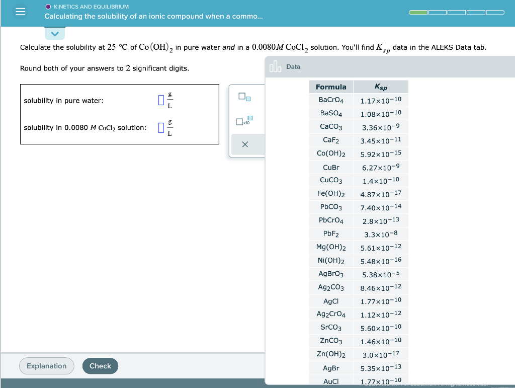515x388 pixels.
Task: Click the Data panel bar-graph icon
Action: coord(276,66)
